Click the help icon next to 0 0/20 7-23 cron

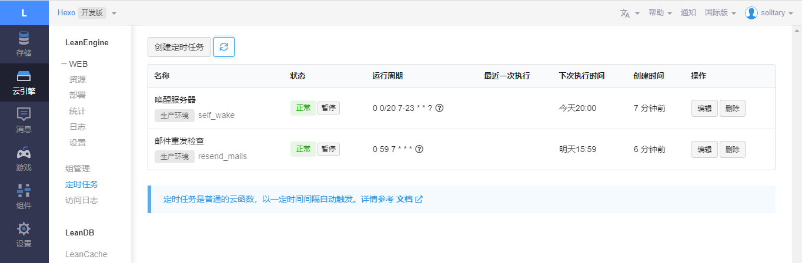coord(439,108)
